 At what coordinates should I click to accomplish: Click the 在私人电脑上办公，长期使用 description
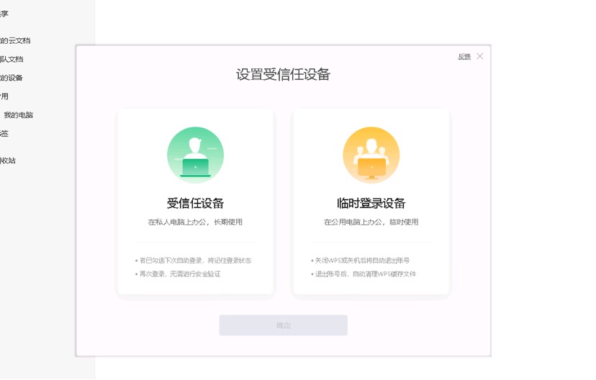coord(195,222)
